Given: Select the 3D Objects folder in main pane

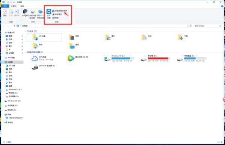Looking at the screenshot, I should (44, 37).
